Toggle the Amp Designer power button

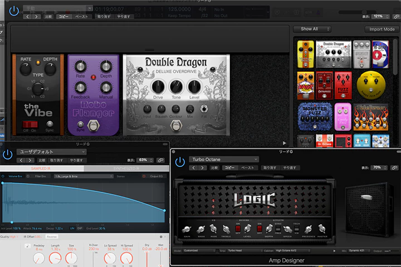180,162
